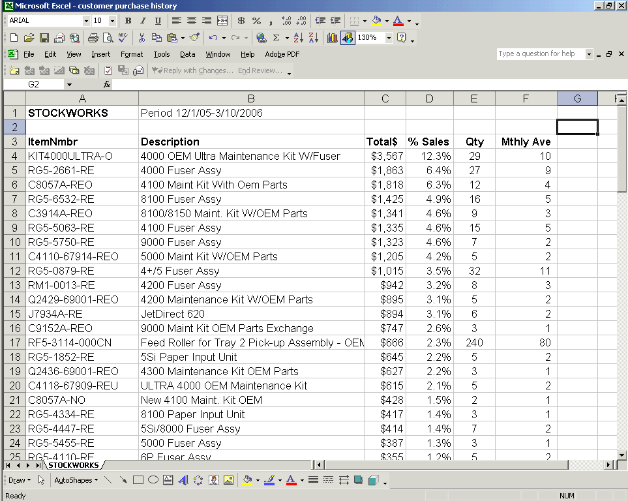Click the Open file icon

[x=29, y=38]
